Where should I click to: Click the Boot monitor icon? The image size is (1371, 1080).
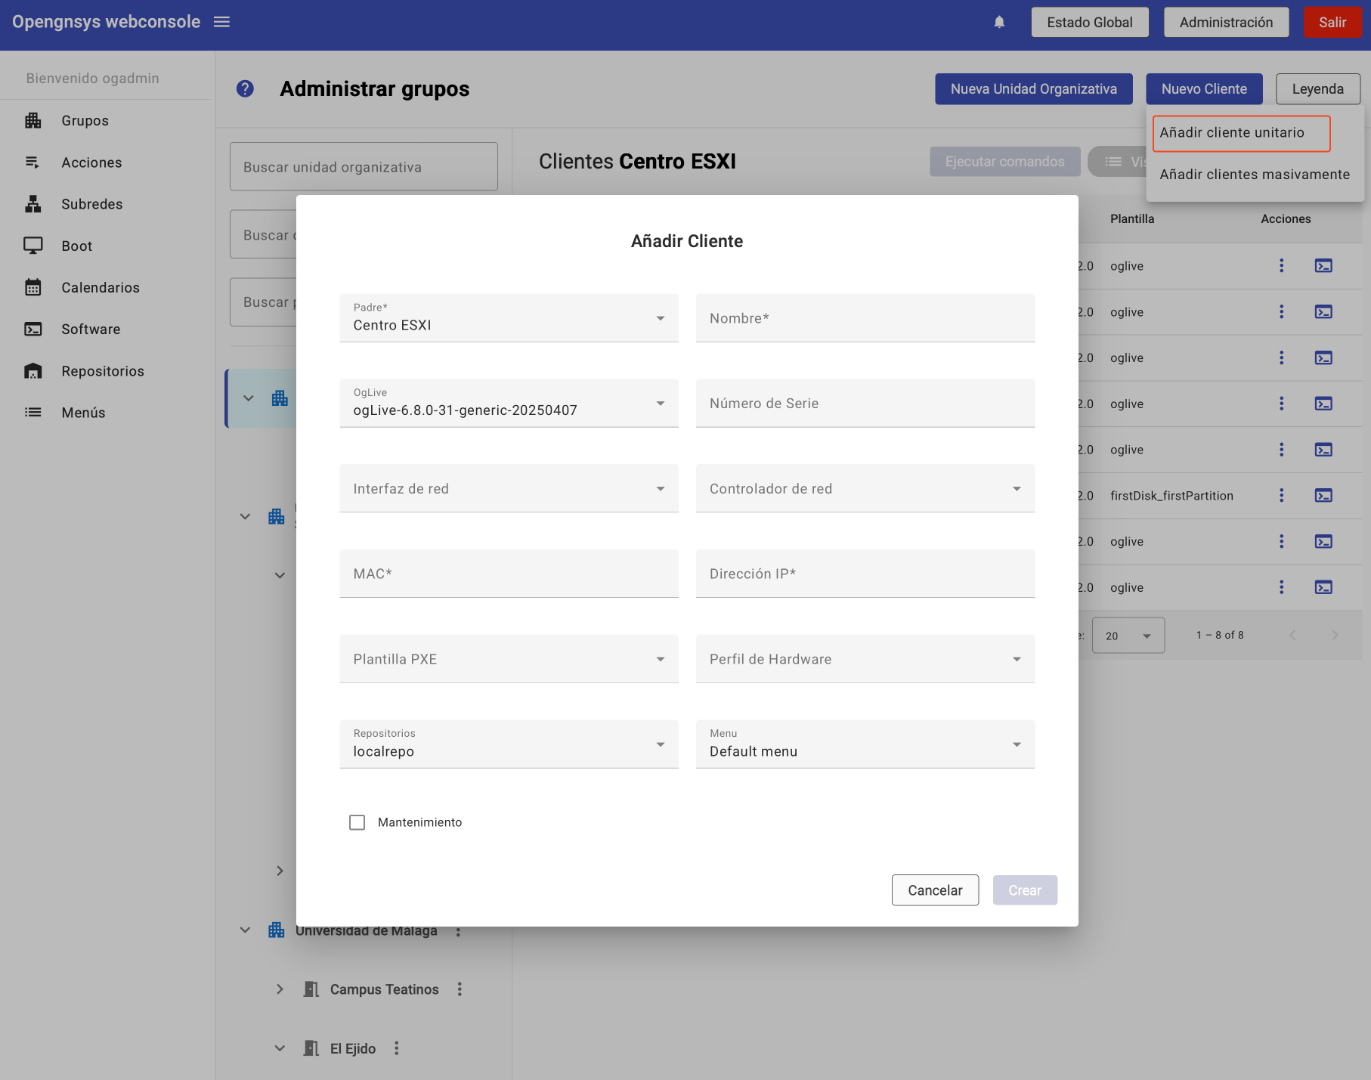pyautogui.click(x=33, y=246)
